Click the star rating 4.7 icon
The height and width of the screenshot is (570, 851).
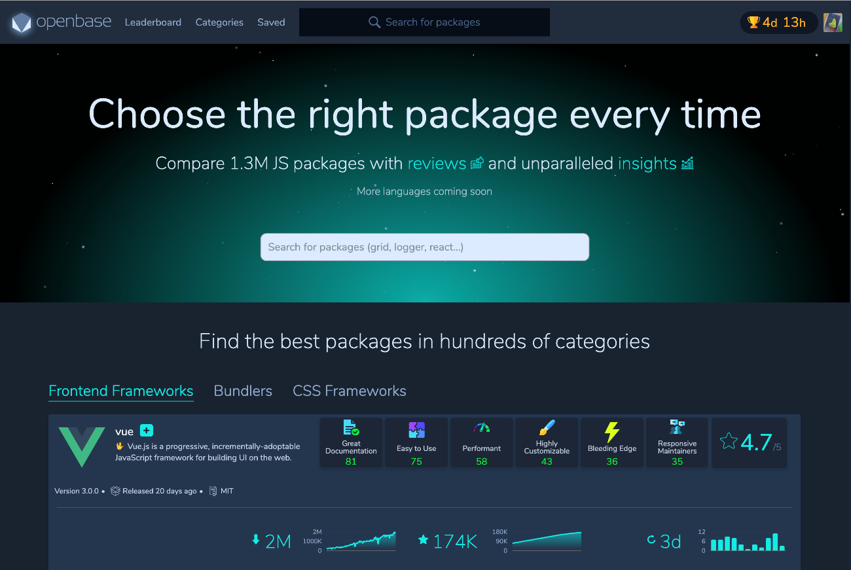[729, 440]
